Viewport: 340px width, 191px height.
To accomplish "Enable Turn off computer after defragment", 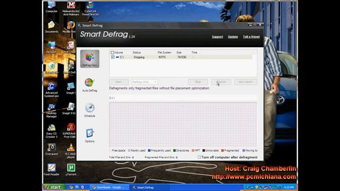I will [199, 157].
